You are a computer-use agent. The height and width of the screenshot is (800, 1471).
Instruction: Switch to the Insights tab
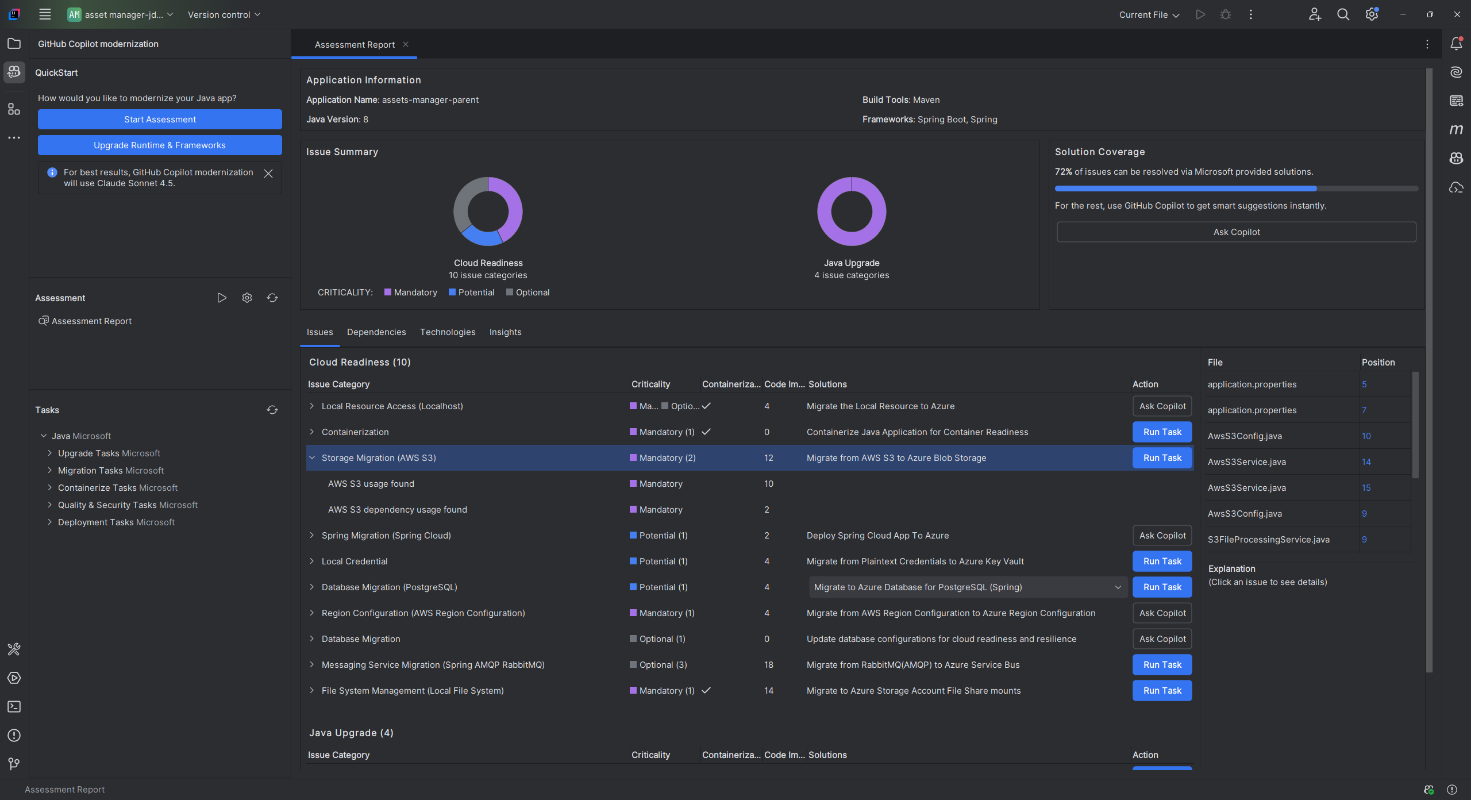[x=505, y=332]
